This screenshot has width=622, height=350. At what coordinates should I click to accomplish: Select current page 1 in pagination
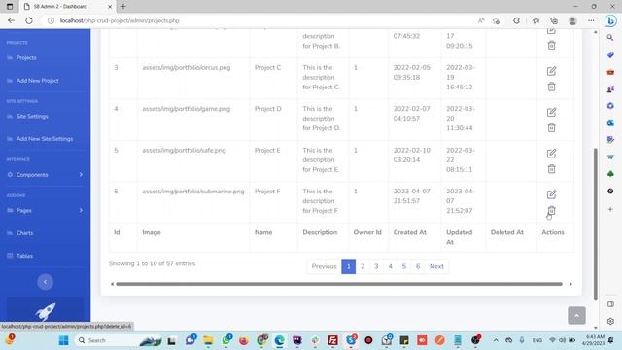[348, 266]
